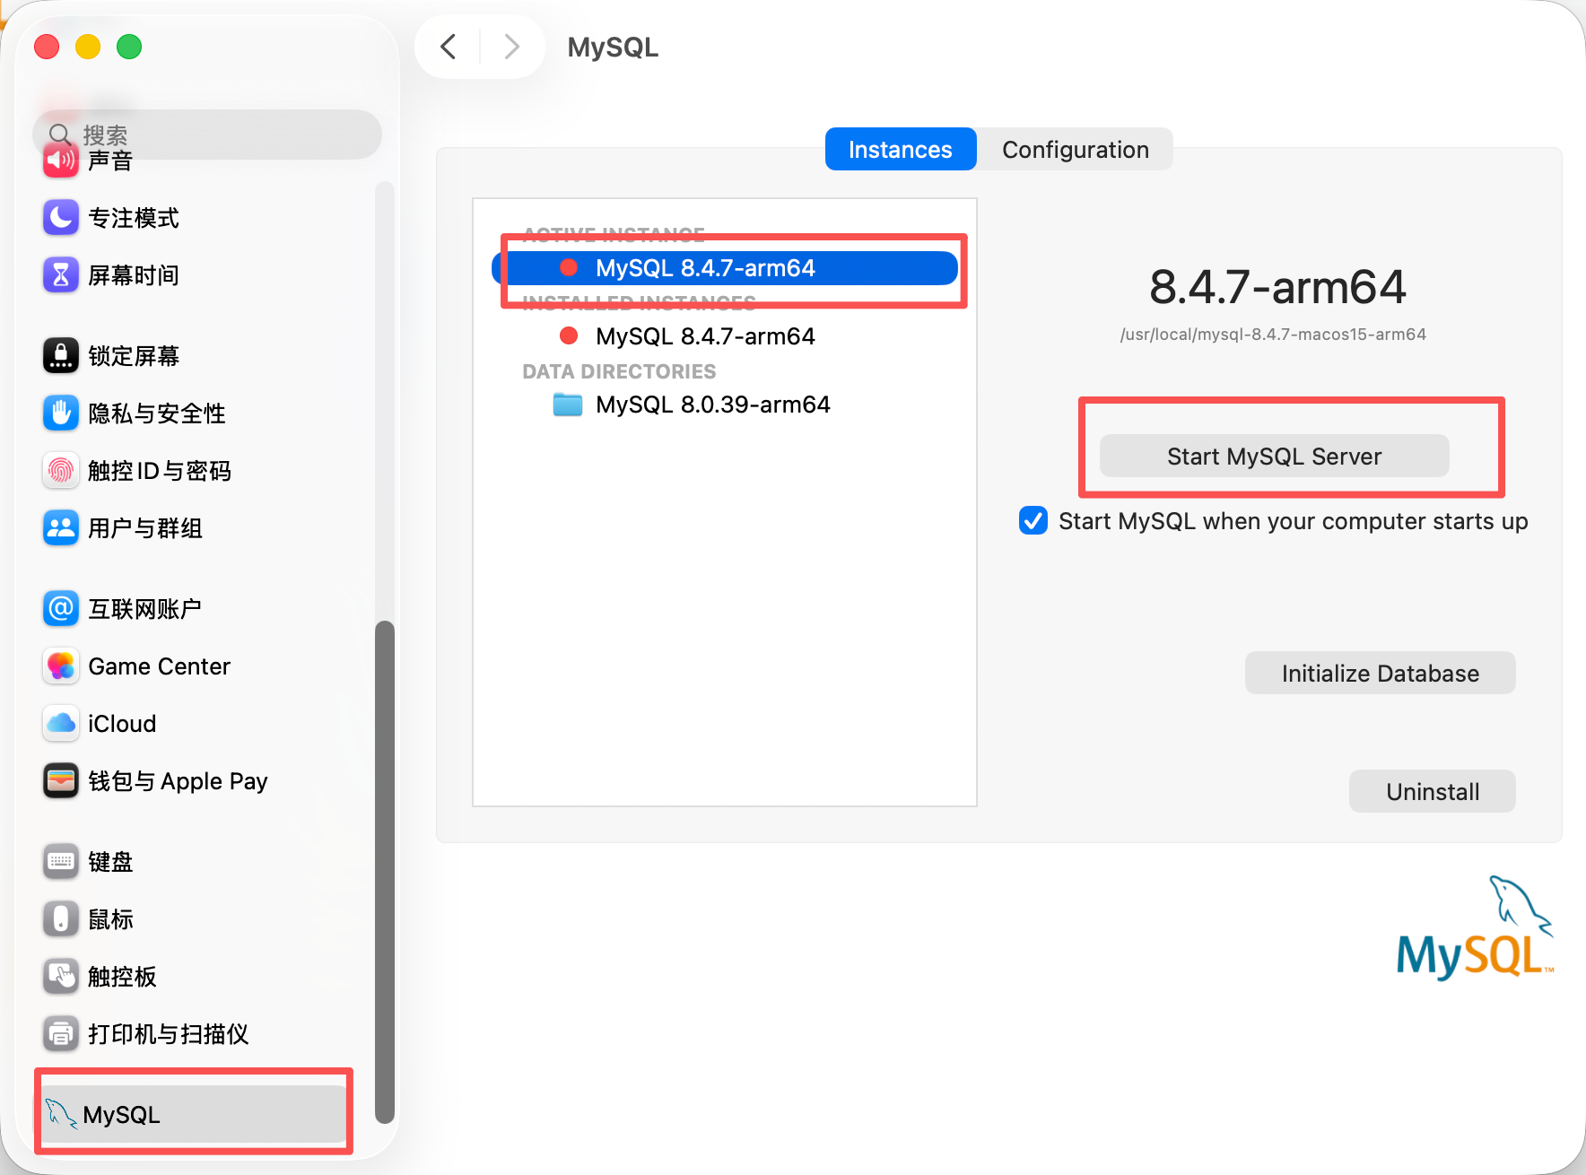1586x1175 pixels.
Task: Select installed instance MySQL 8.4.7-arm64
Action: coord(705,336)
